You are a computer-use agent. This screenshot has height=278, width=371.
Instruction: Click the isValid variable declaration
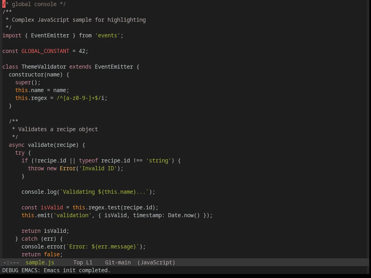tap(52, 207)
